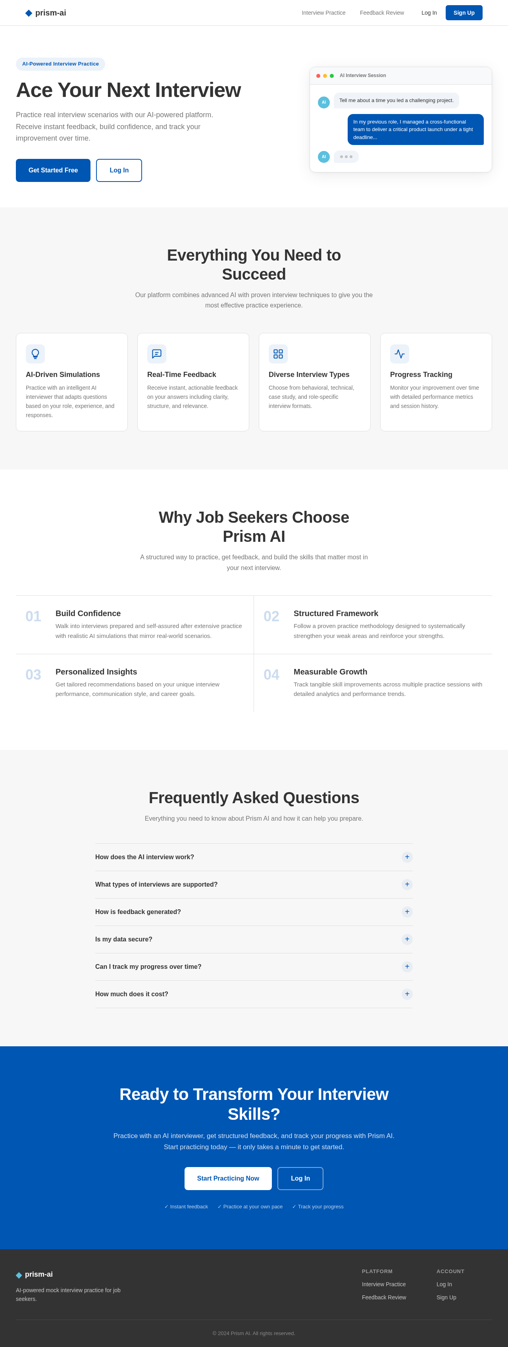
Task: Expand "What types of interviews are supported?" question
Action: (254, 885)
